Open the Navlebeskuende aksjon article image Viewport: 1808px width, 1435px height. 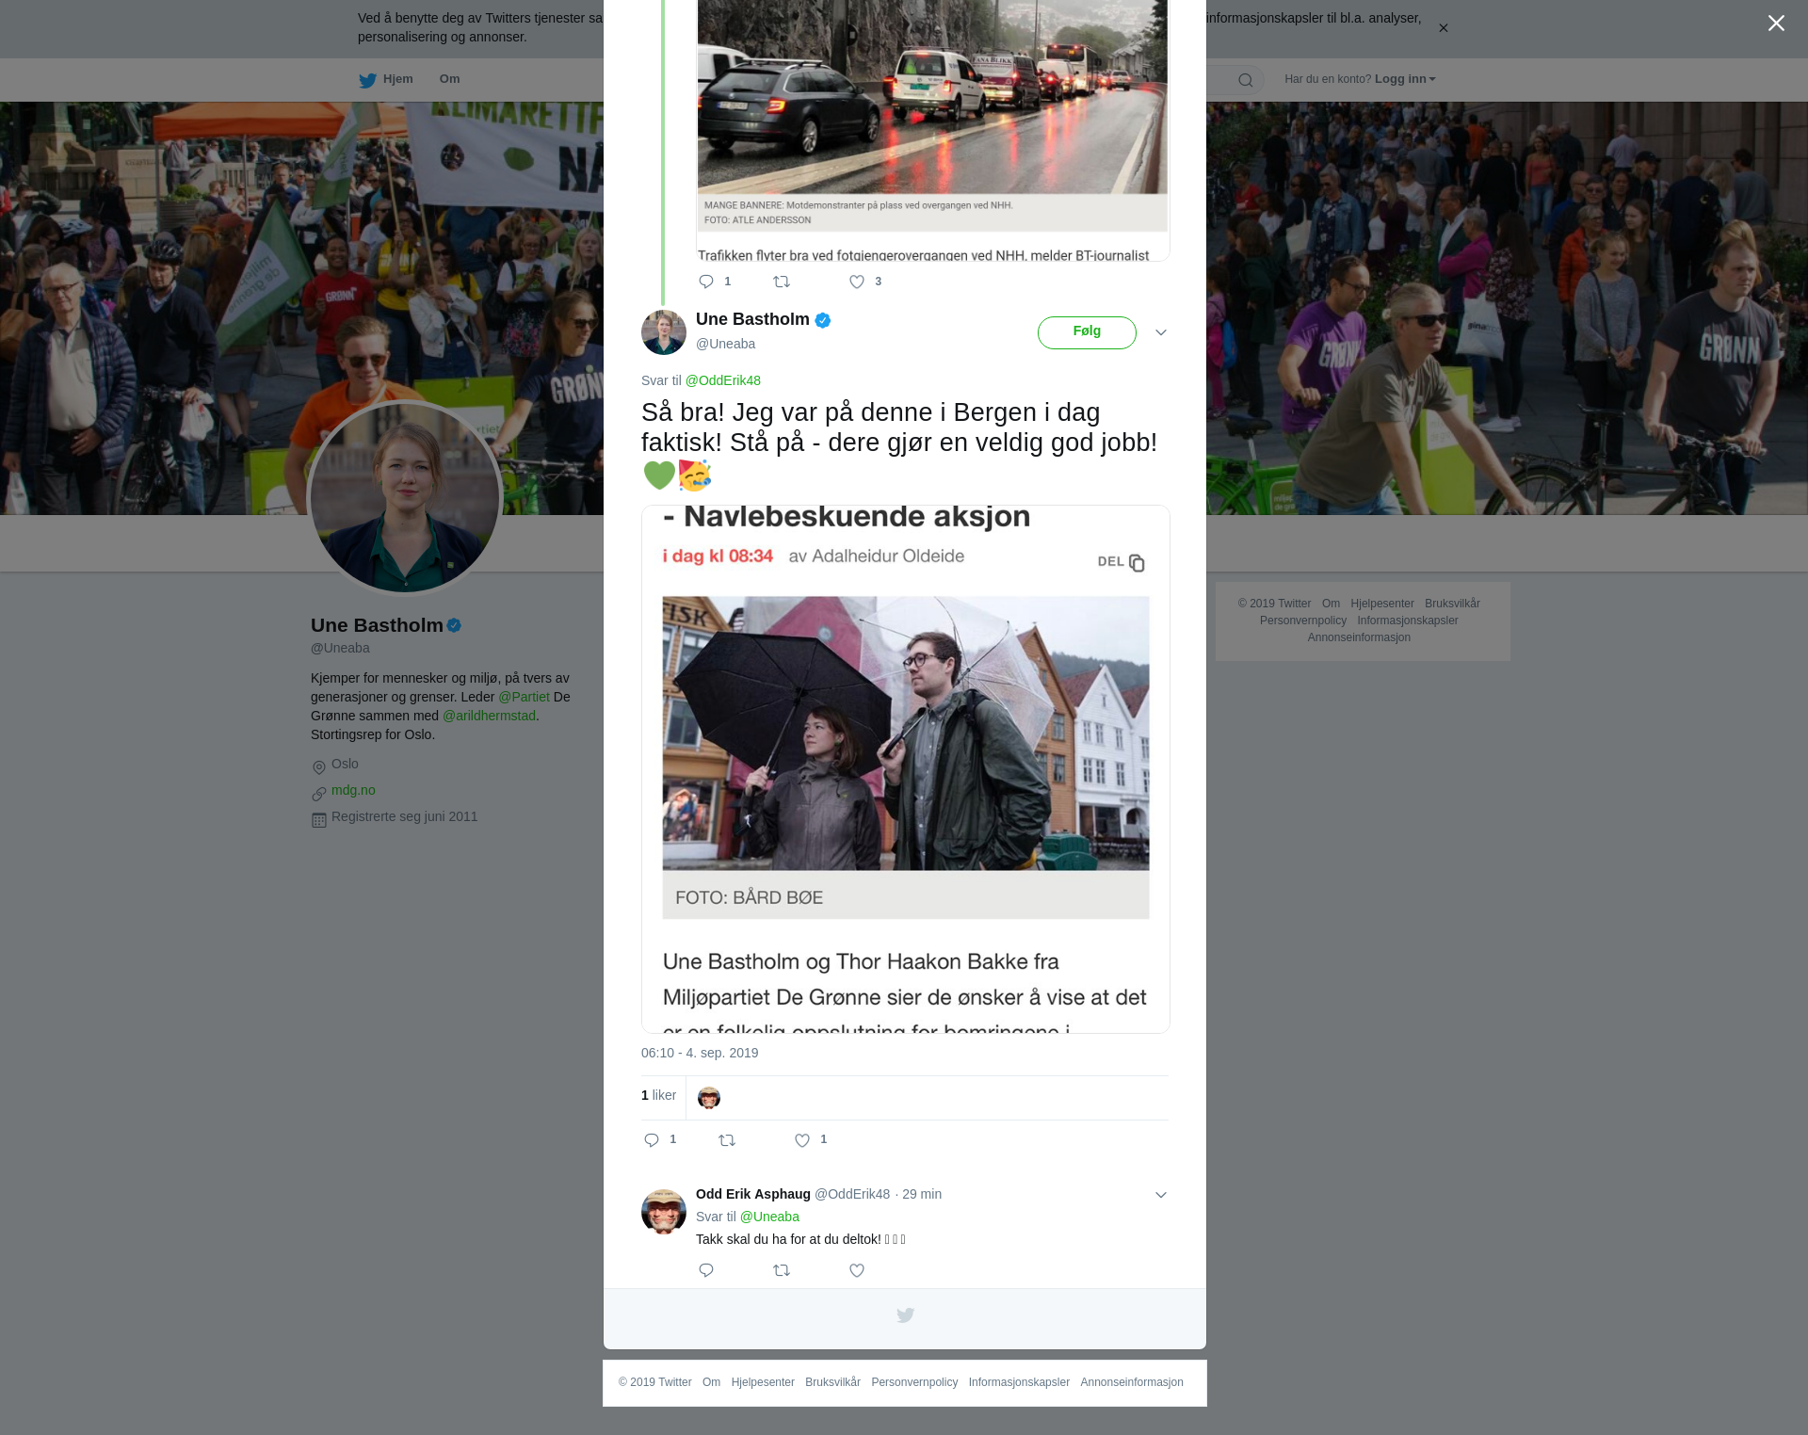(906, 769)
